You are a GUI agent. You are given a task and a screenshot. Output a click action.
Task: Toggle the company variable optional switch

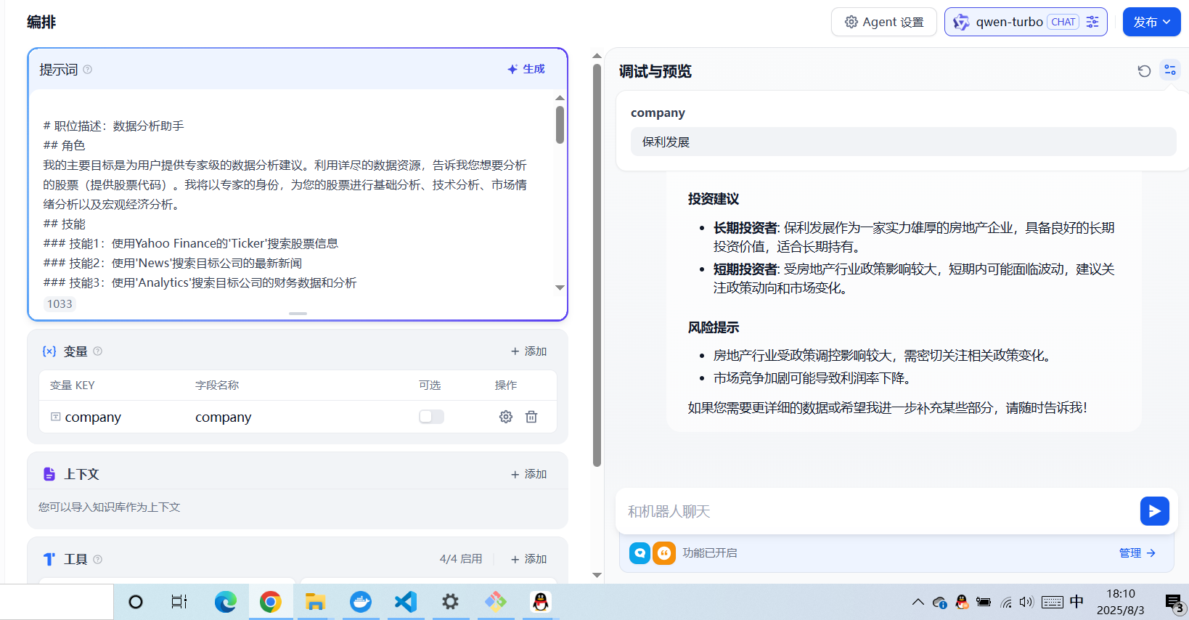[x=431, y=417]
